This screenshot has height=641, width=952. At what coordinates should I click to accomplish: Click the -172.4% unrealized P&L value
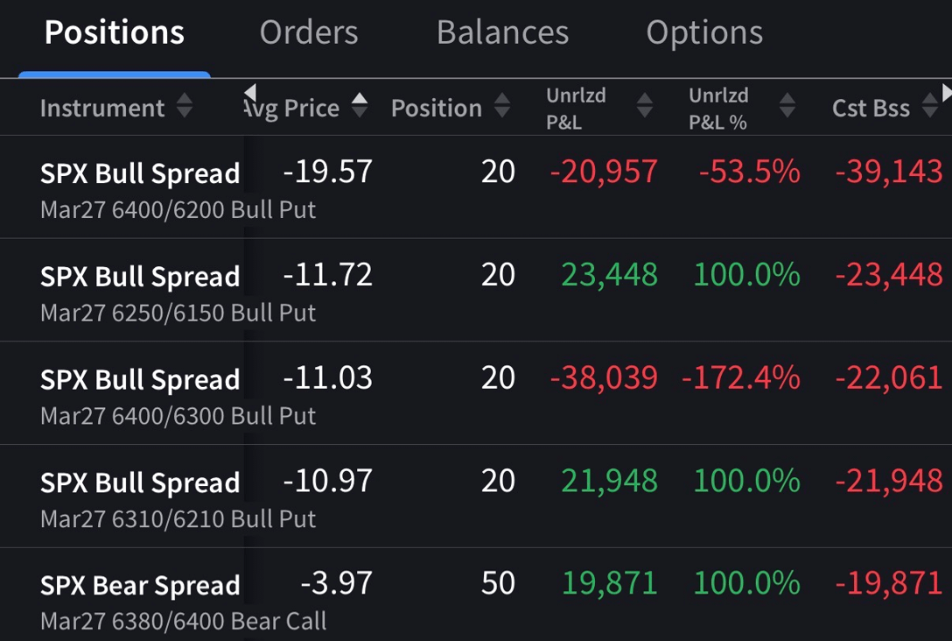coord(741,378)
